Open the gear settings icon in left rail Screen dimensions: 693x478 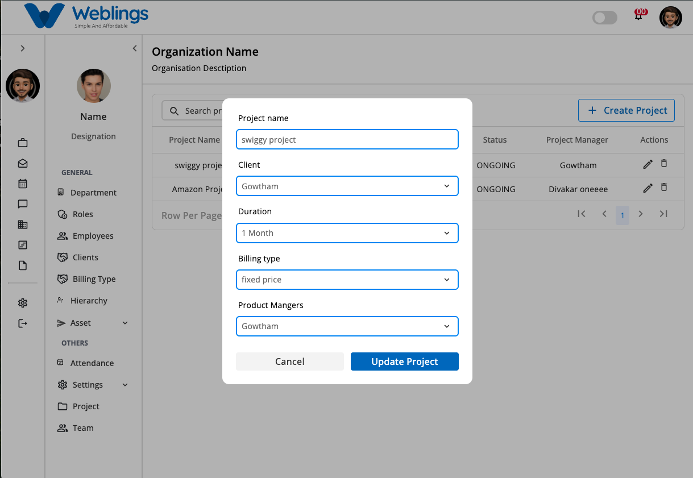pyautogui.click(x=23, y=303)
